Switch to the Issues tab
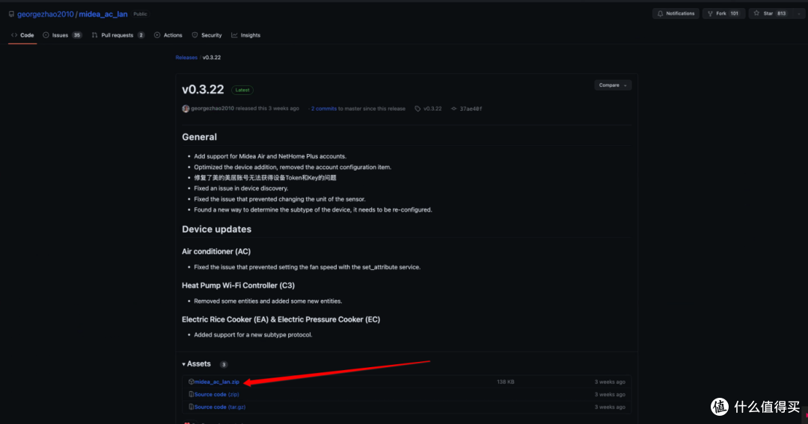The width and height of the screenshot is (808, 424). coord(62,35)
